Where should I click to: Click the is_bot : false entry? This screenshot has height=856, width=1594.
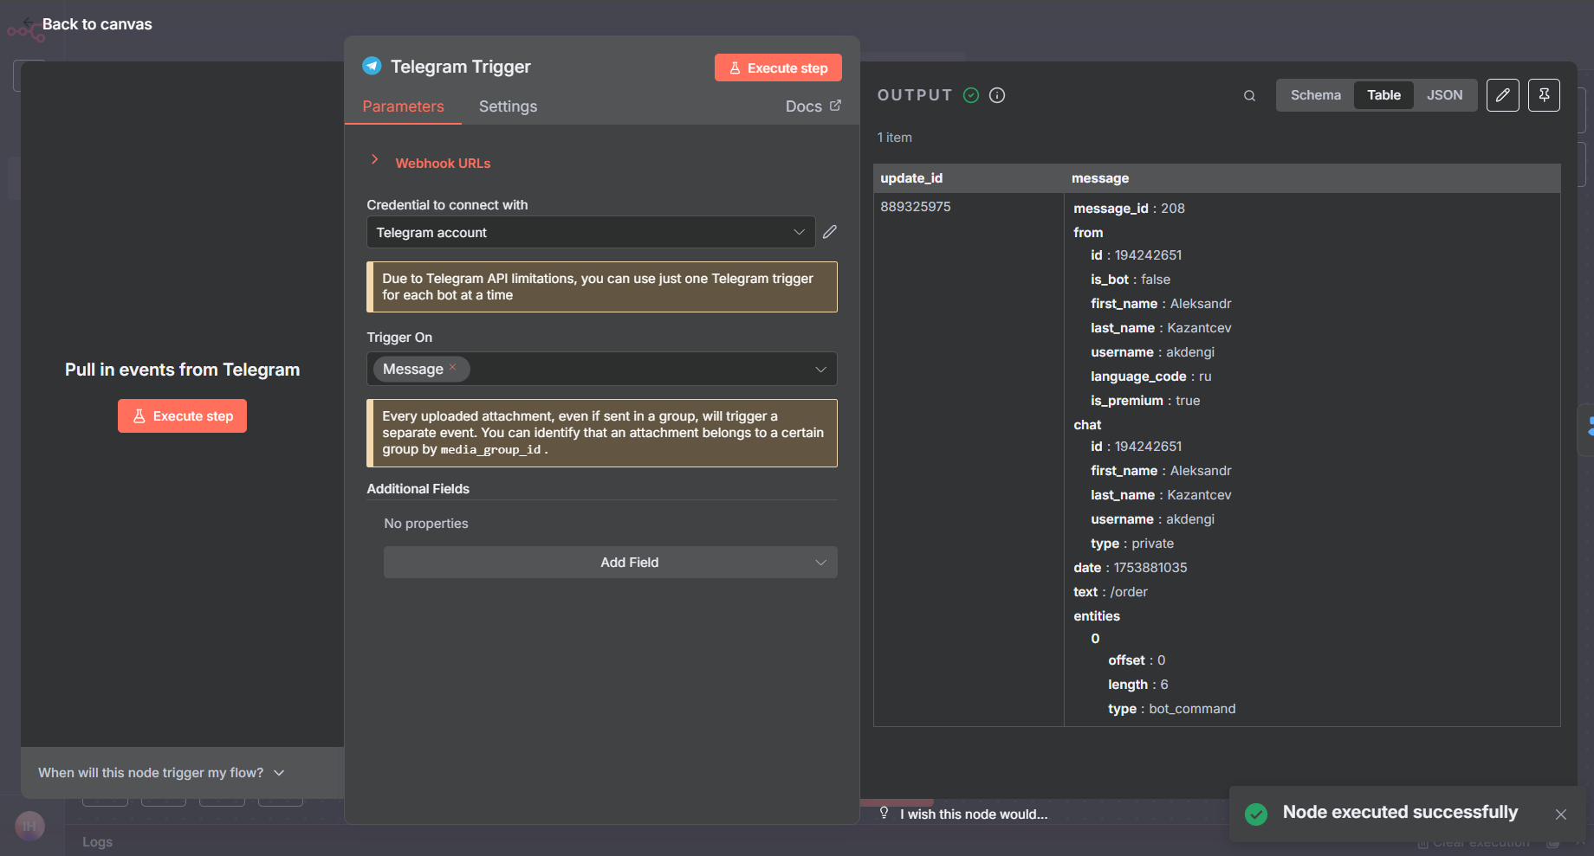(1131, 279)
